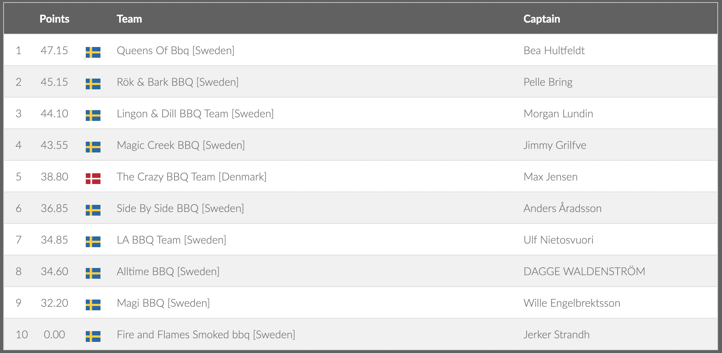Click Sweden flag next to LA BBQ Team
Screen dimensions: 722x353
93,242
